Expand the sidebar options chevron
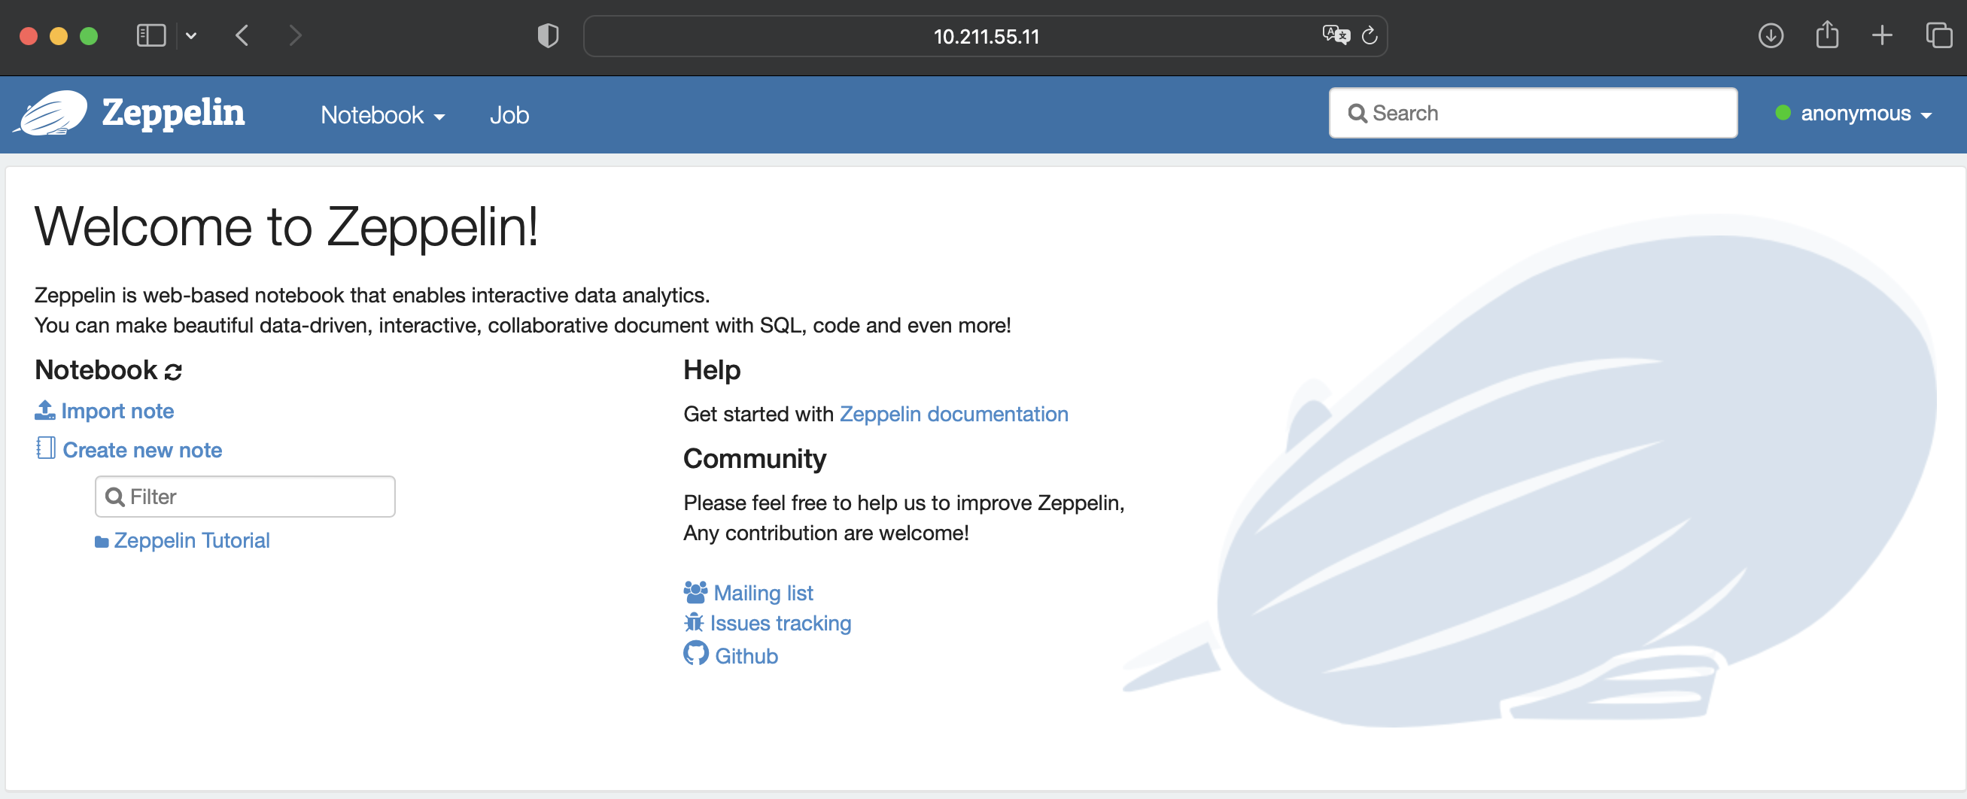The width and height of the screenshot is (1967, 799). (191, 35)
